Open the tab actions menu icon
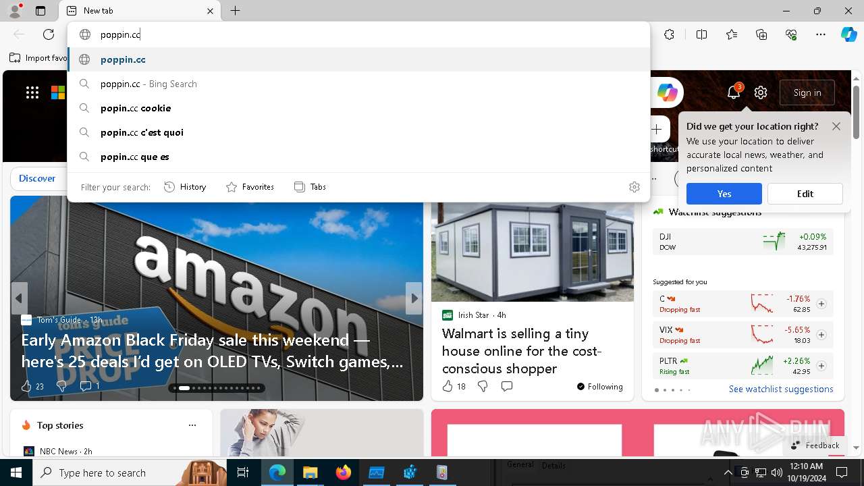 [x=40, y=11]
